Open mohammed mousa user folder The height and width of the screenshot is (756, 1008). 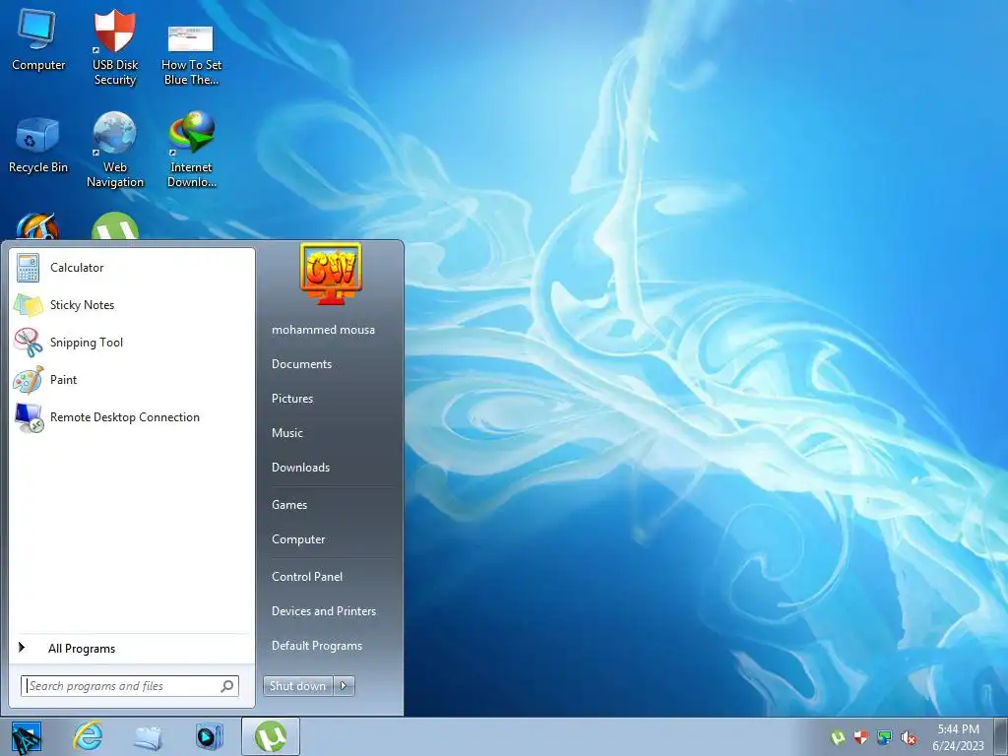pyautogui.click(x=323, y=330)
